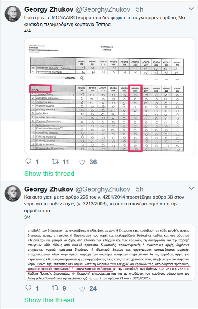
Task: Open the avatar on the 3/4 tweet
Action: 12,193
